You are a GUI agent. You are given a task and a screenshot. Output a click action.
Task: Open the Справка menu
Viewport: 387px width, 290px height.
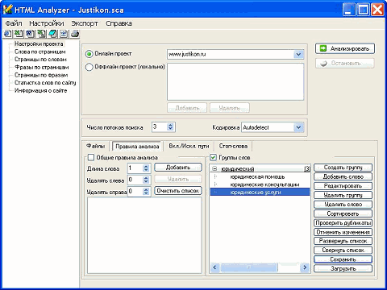pyautogui.click(x=119, y=23)
